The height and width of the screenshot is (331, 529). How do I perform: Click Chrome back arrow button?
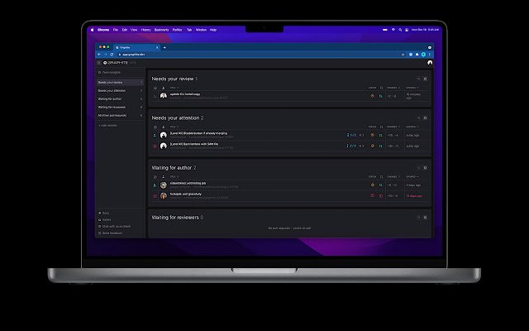(99, 55)
